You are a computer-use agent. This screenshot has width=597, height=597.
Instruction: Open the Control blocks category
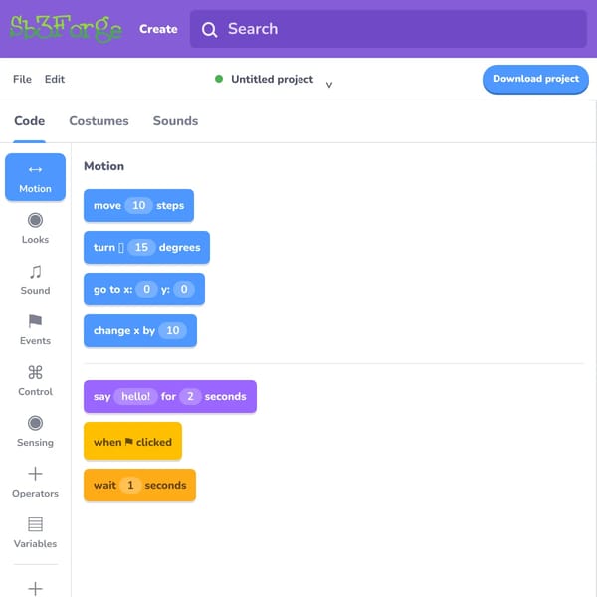35,380
